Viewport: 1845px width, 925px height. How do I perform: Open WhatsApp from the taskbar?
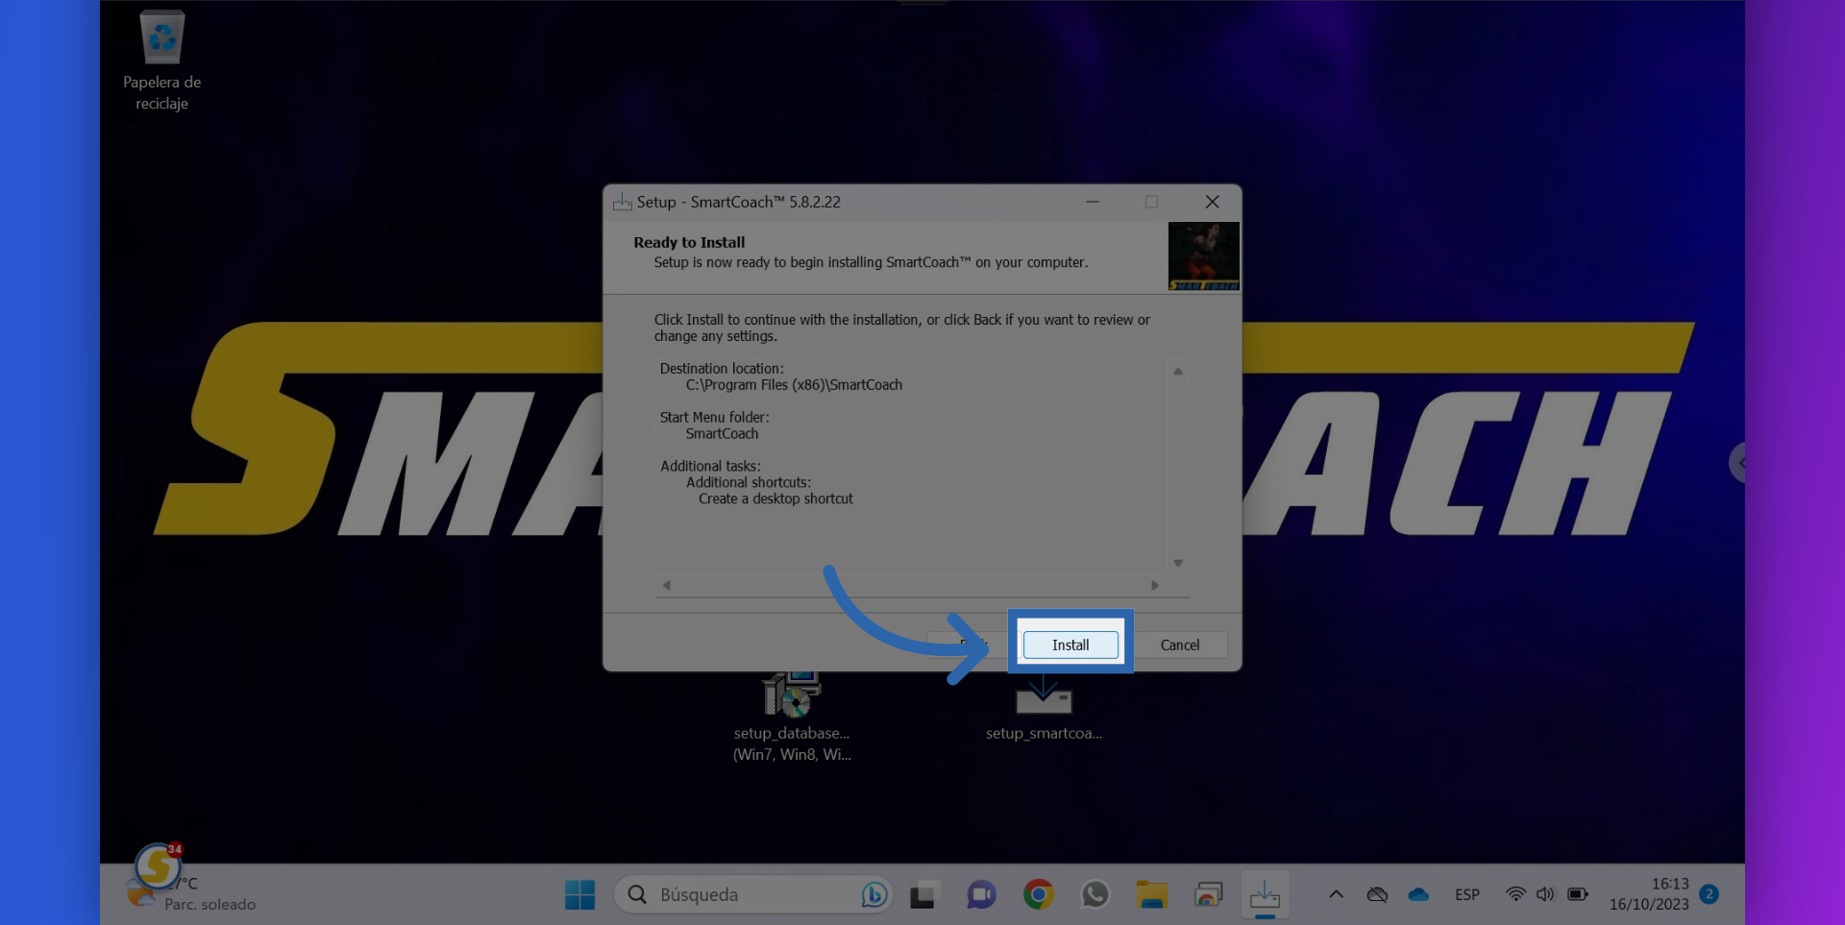pos(1095,894)
